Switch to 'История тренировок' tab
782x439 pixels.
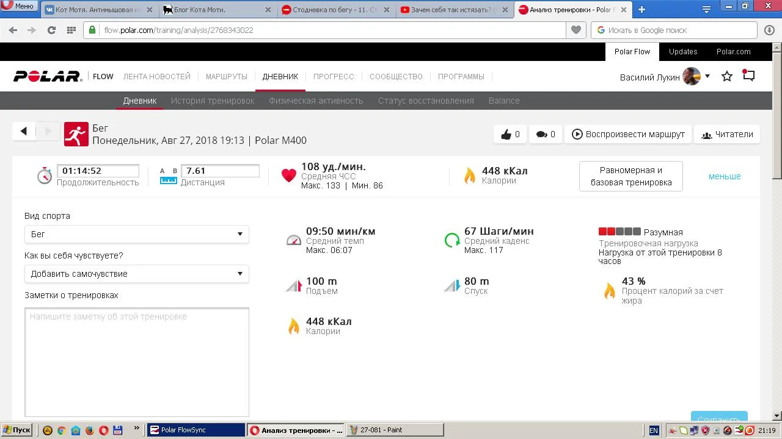tap(213, 101)
